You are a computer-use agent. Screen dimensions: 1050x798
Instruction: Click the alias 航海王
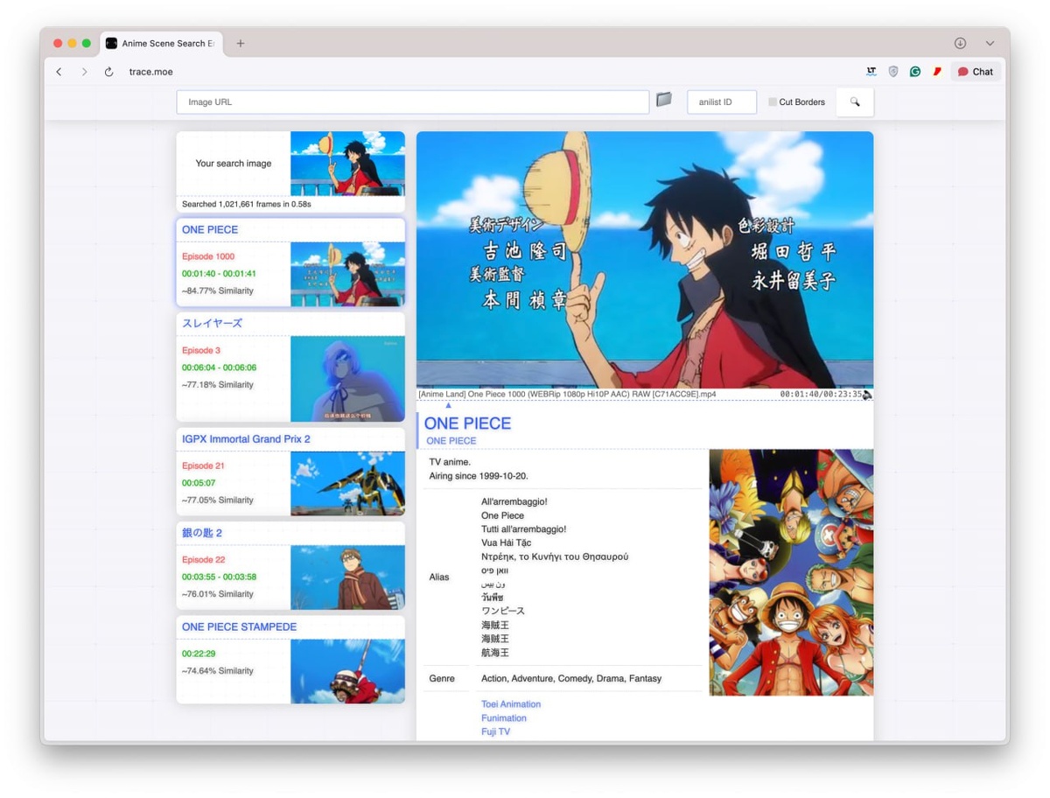click(495, 653)
